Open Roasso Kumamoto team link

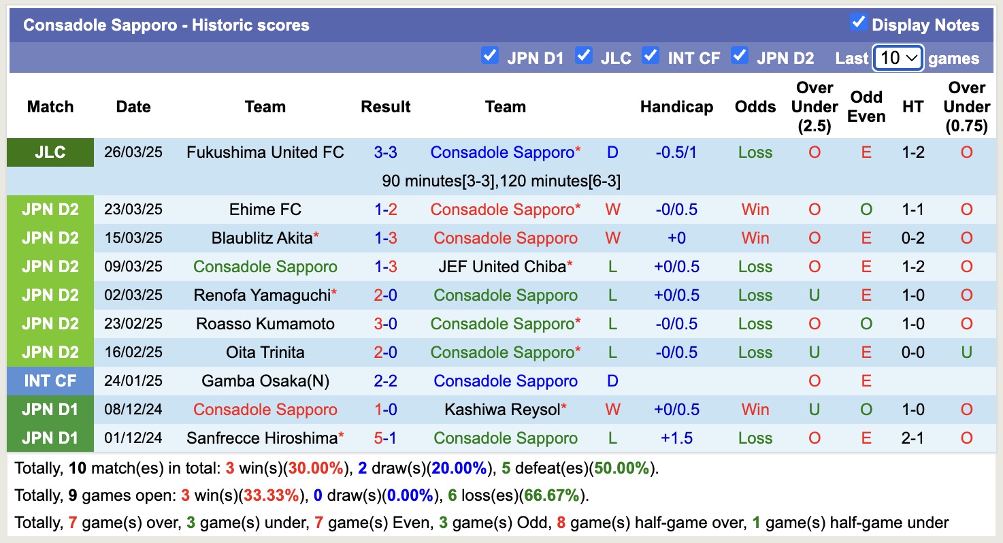[265, 324]
